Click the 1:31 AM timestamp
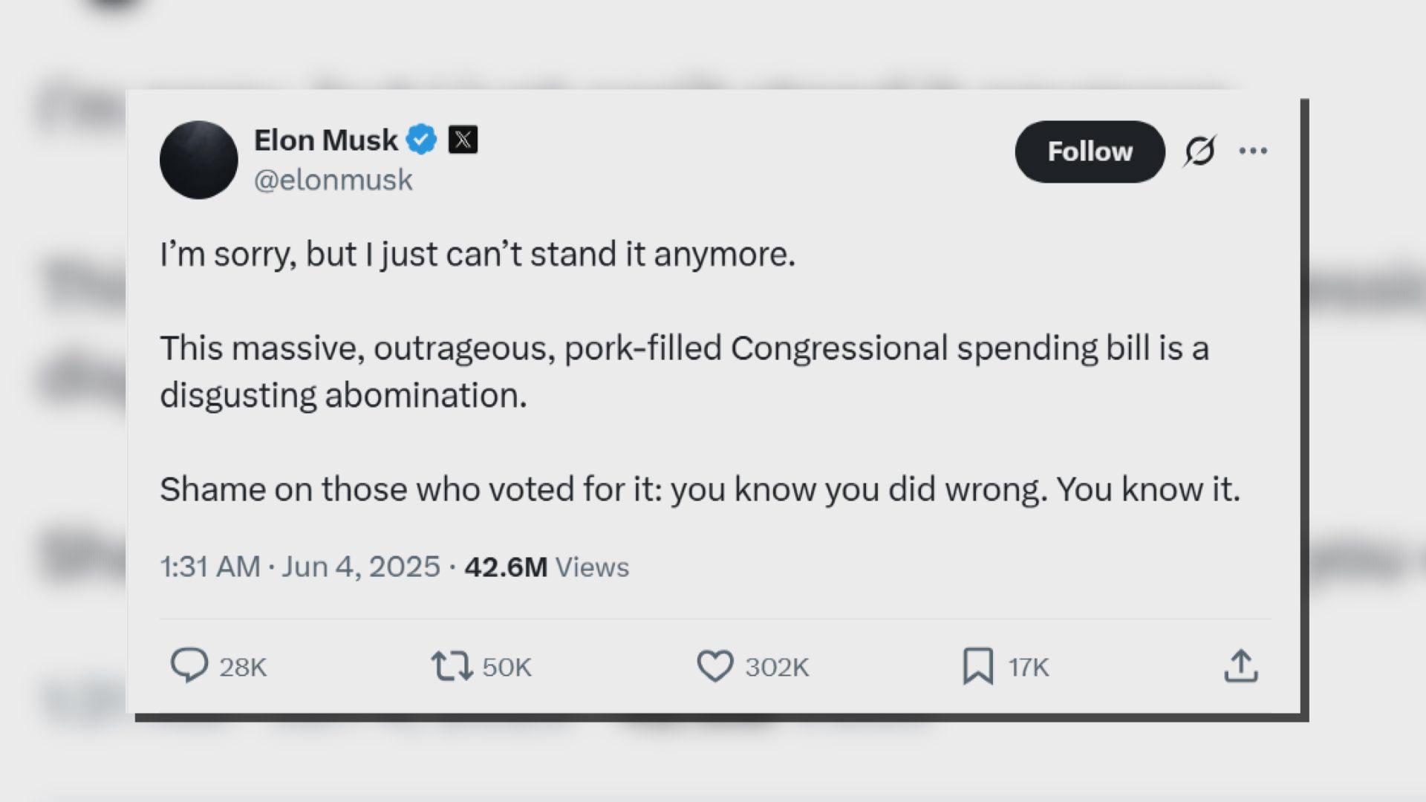Viewport: 1426px width, 802px height. click(x=210, y=567)
